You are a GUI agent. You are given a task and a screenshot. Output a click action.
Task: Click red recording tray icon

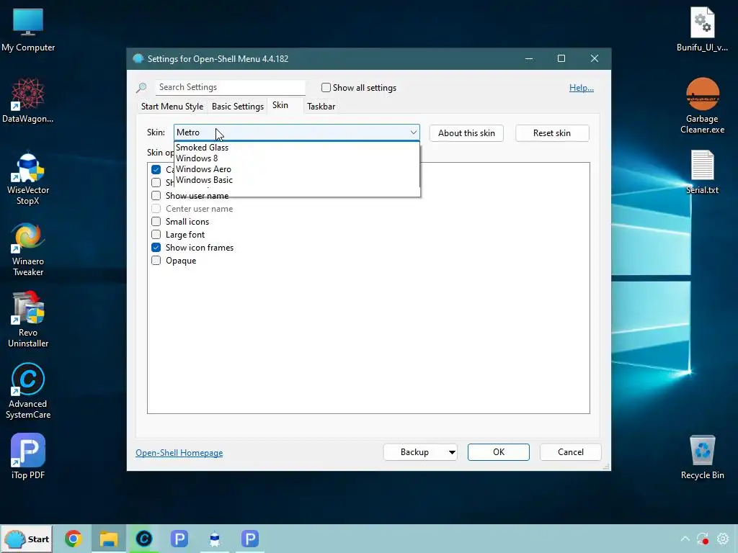tap(703, 539)
